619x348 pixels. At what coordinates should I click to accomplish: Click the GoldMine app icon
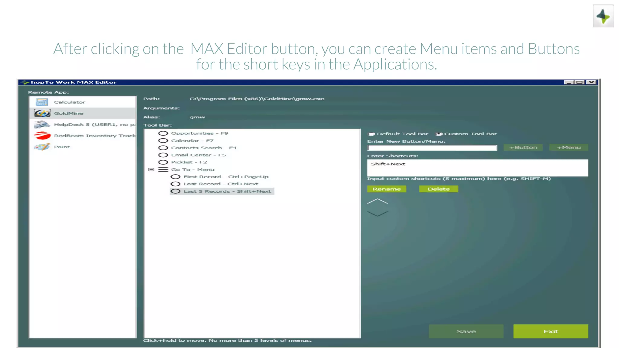click(x=42, y=113)
